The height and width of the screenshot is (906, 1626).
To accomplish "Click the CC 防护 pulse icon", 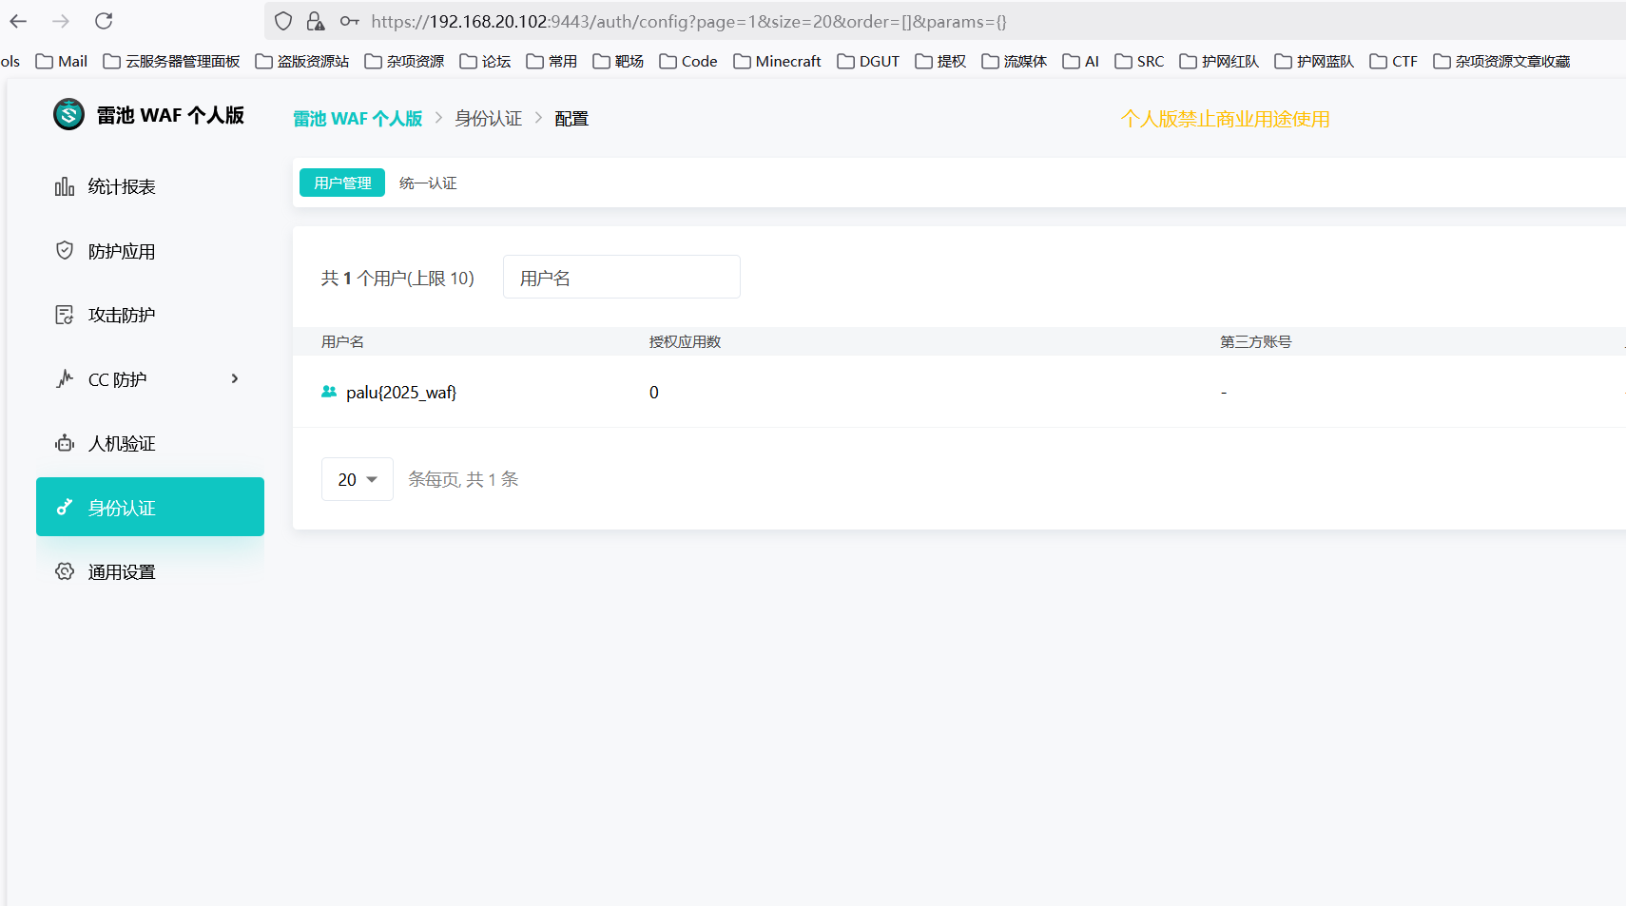I will pos(65,379).
